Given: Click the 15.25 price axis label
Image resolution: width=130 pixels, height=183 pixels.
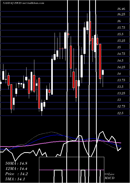Looking at the screenshot, I should [121, 41].
